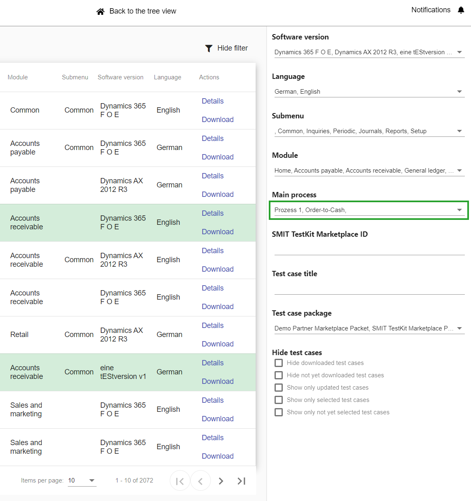
Task: Tick Show only selected test cases
Action: click(279, 400)
